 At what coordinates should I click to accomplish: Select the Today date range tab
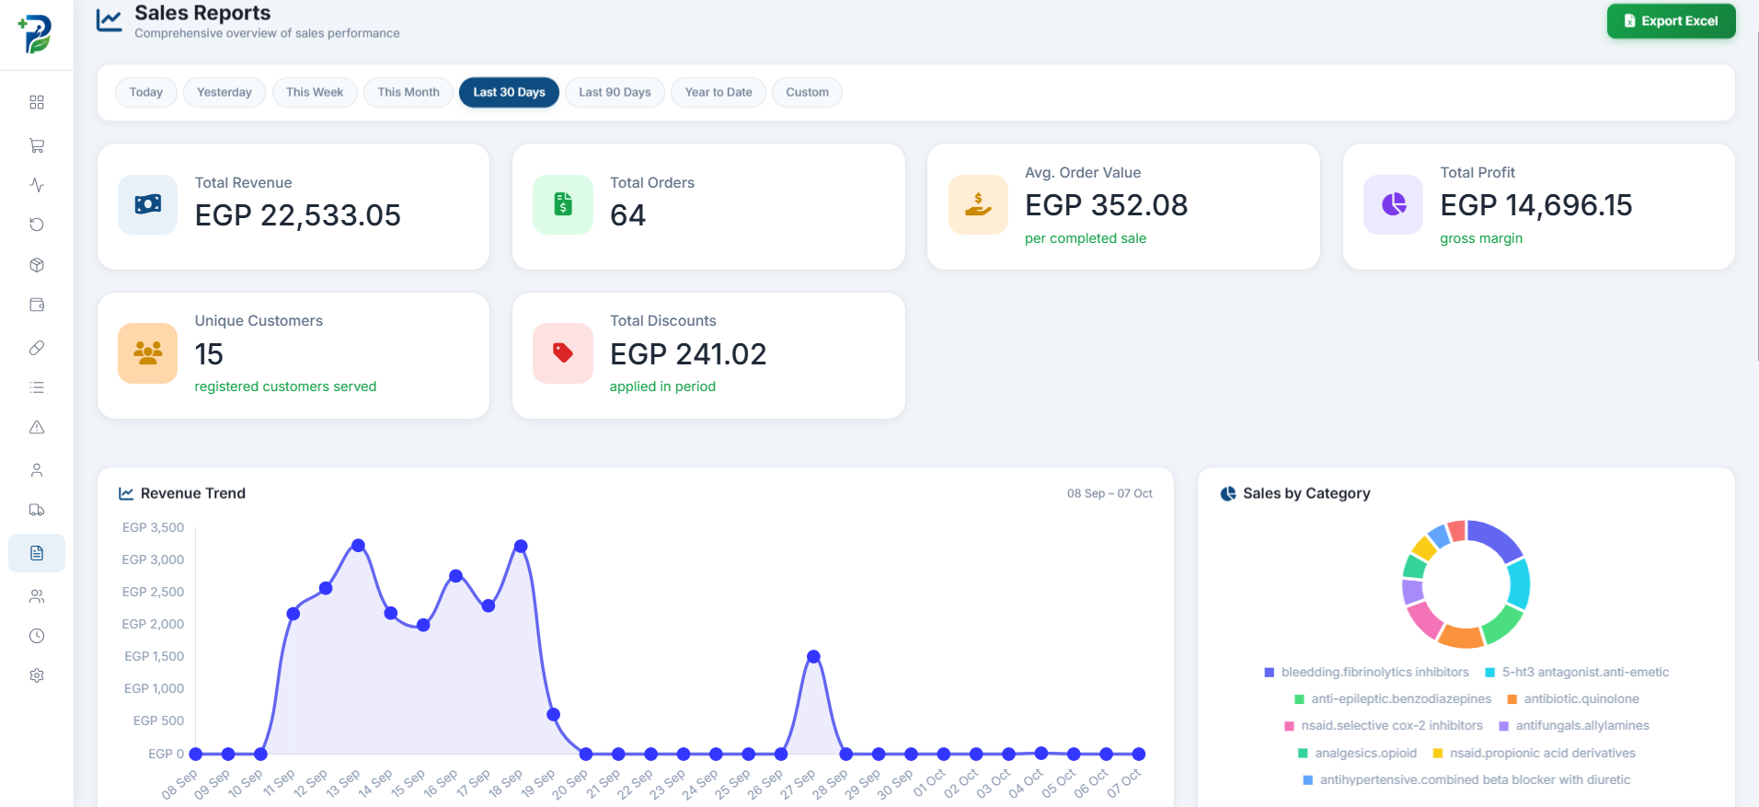146,92
